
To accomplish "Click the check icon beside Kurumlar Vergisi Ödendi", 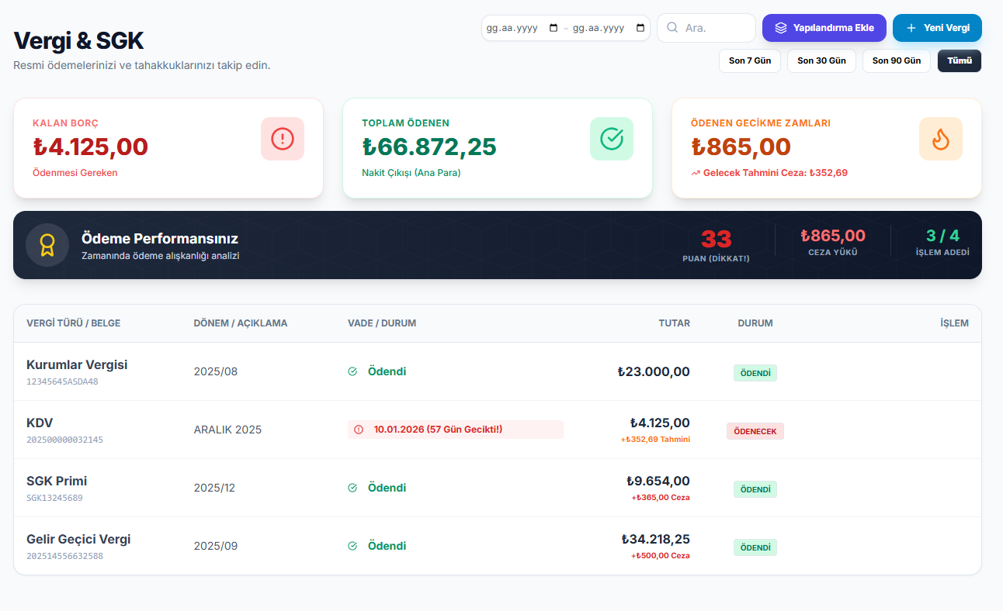I will click(352, 371).
